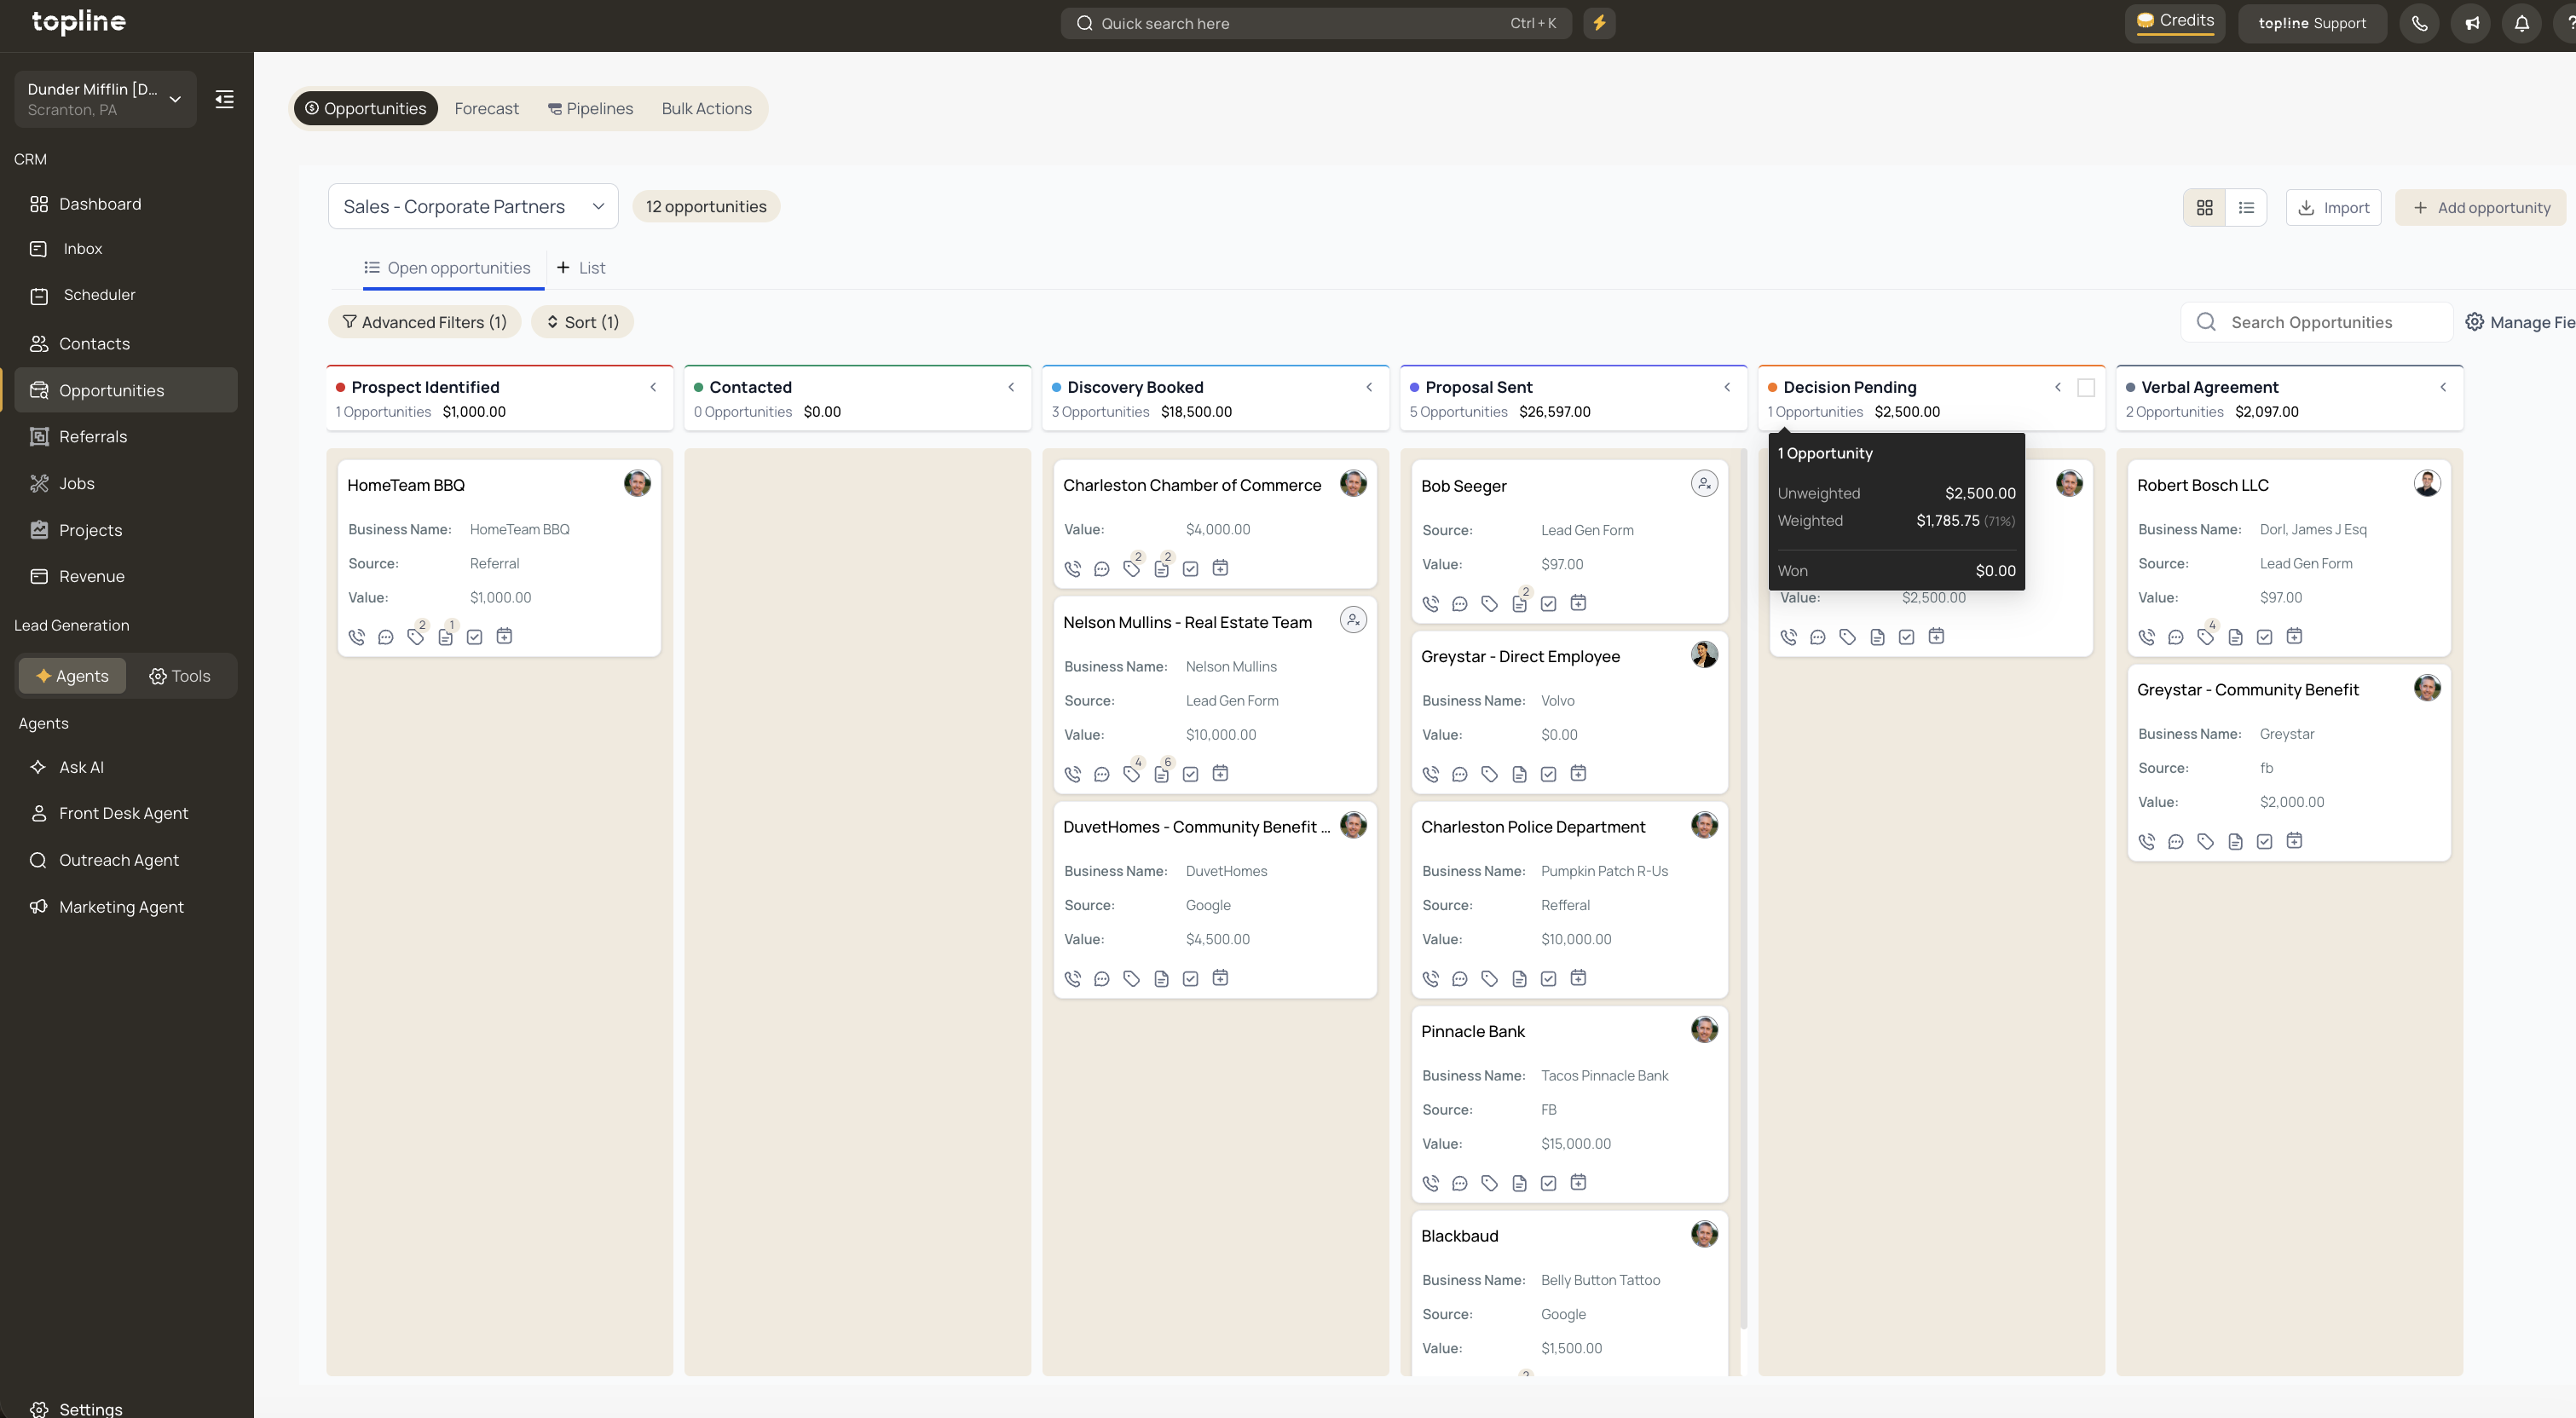Switch to the Forecast tab
The height and width of the screenshot is (1418, 2576).
click(487, 109)
